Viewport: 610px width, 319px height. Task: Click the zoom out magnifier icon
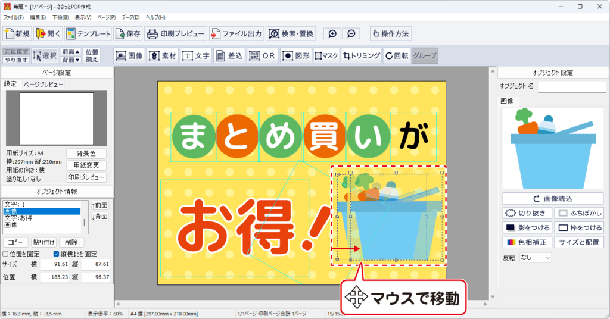pos(351,34)
